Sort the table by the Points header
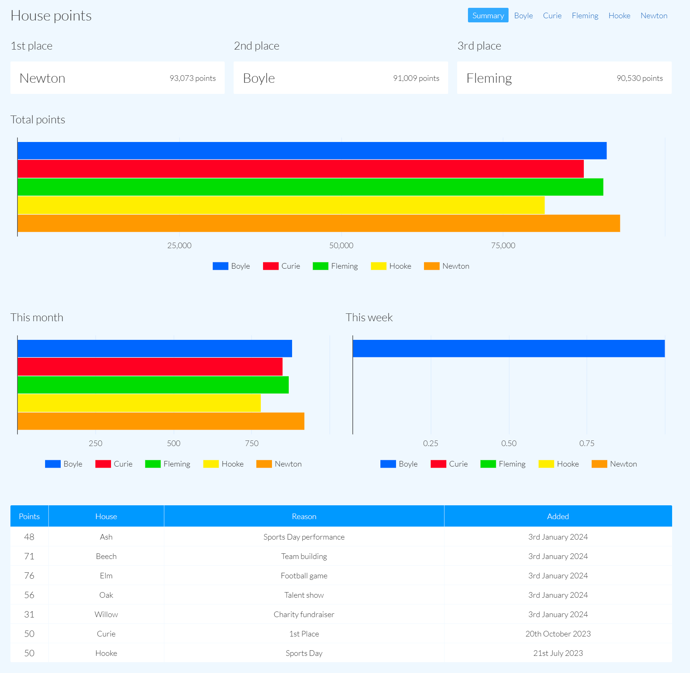Viewport: 690px width, 673px height. click(x=29, y=516)
